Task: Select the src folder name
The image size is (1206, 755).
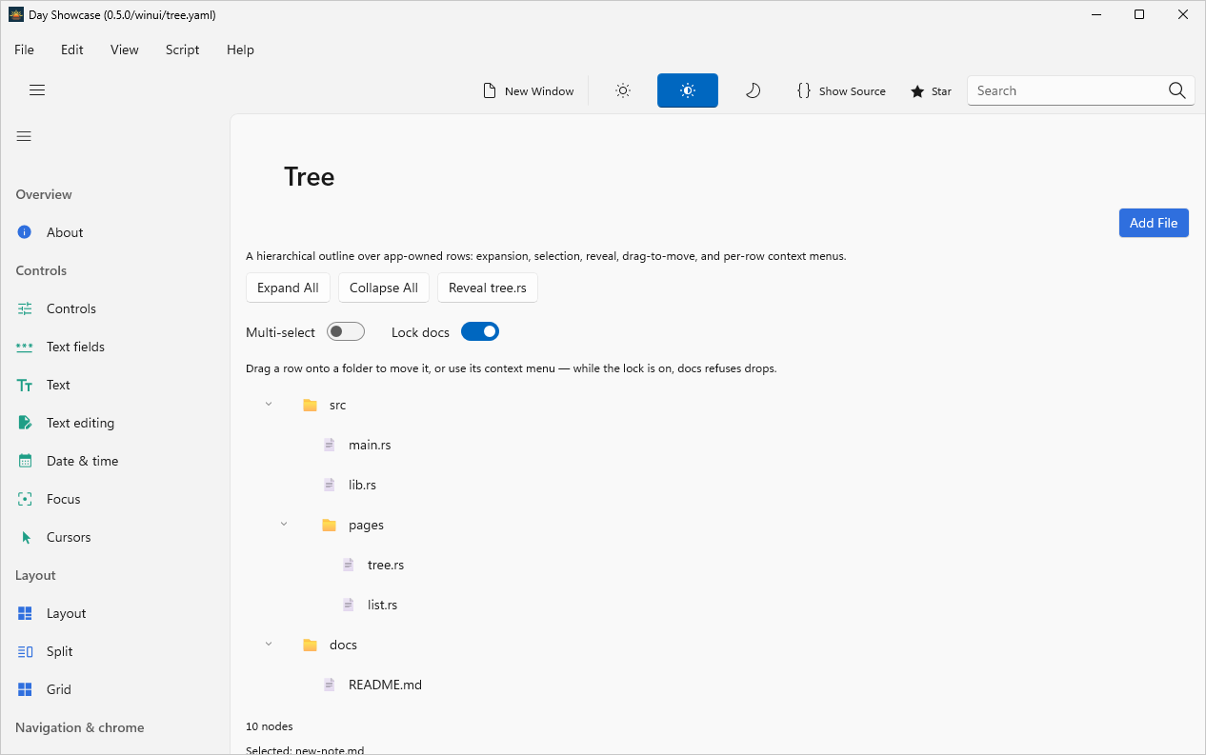Action: click(x=338, y=405)
